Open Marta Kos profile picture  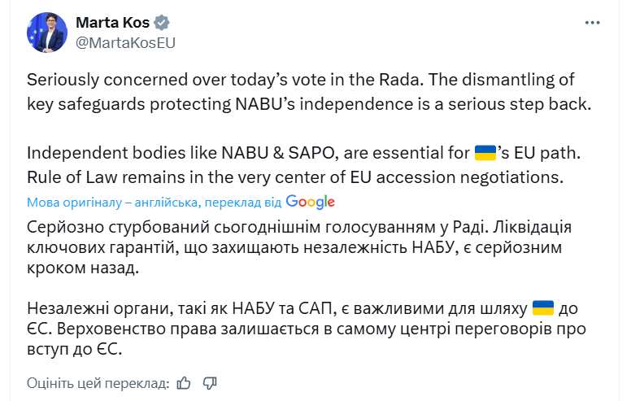[x=46, y=33]
